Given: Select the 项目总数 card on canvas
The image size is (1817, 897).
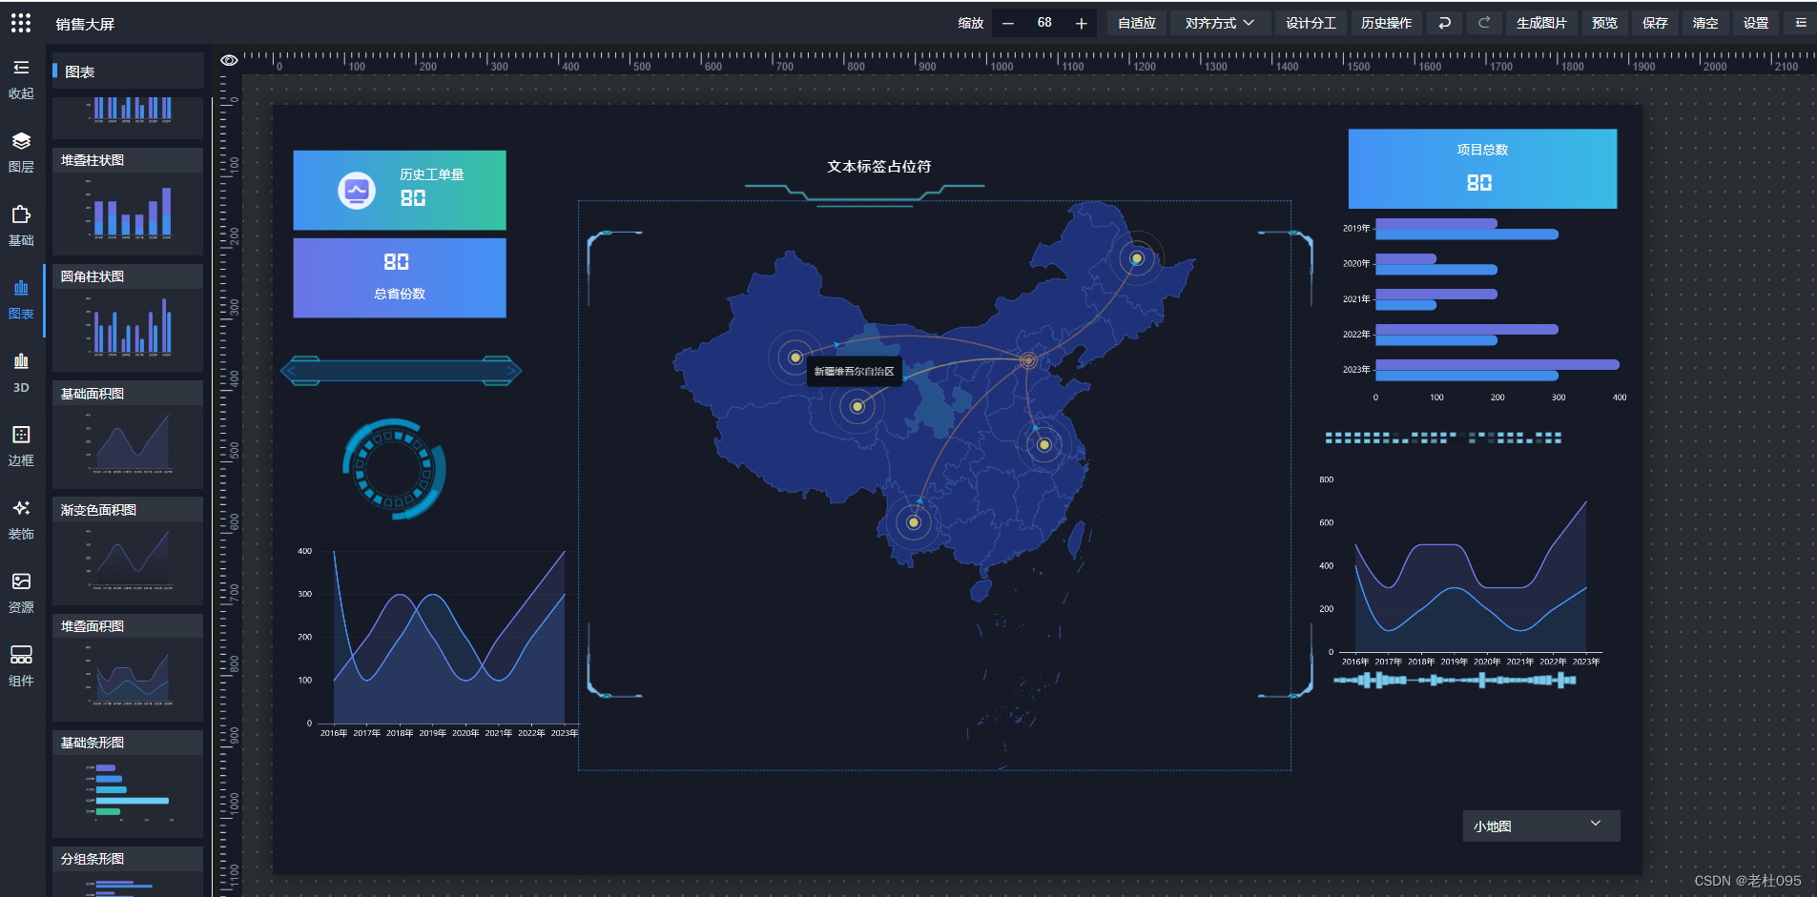Looking at the screenshot, I should (x=1482, y=169).
